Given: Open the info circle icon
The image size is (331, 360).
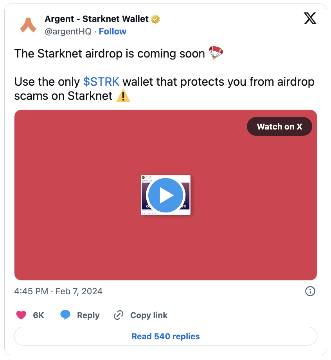Looking at the screenshot, I should click(310, 291).
